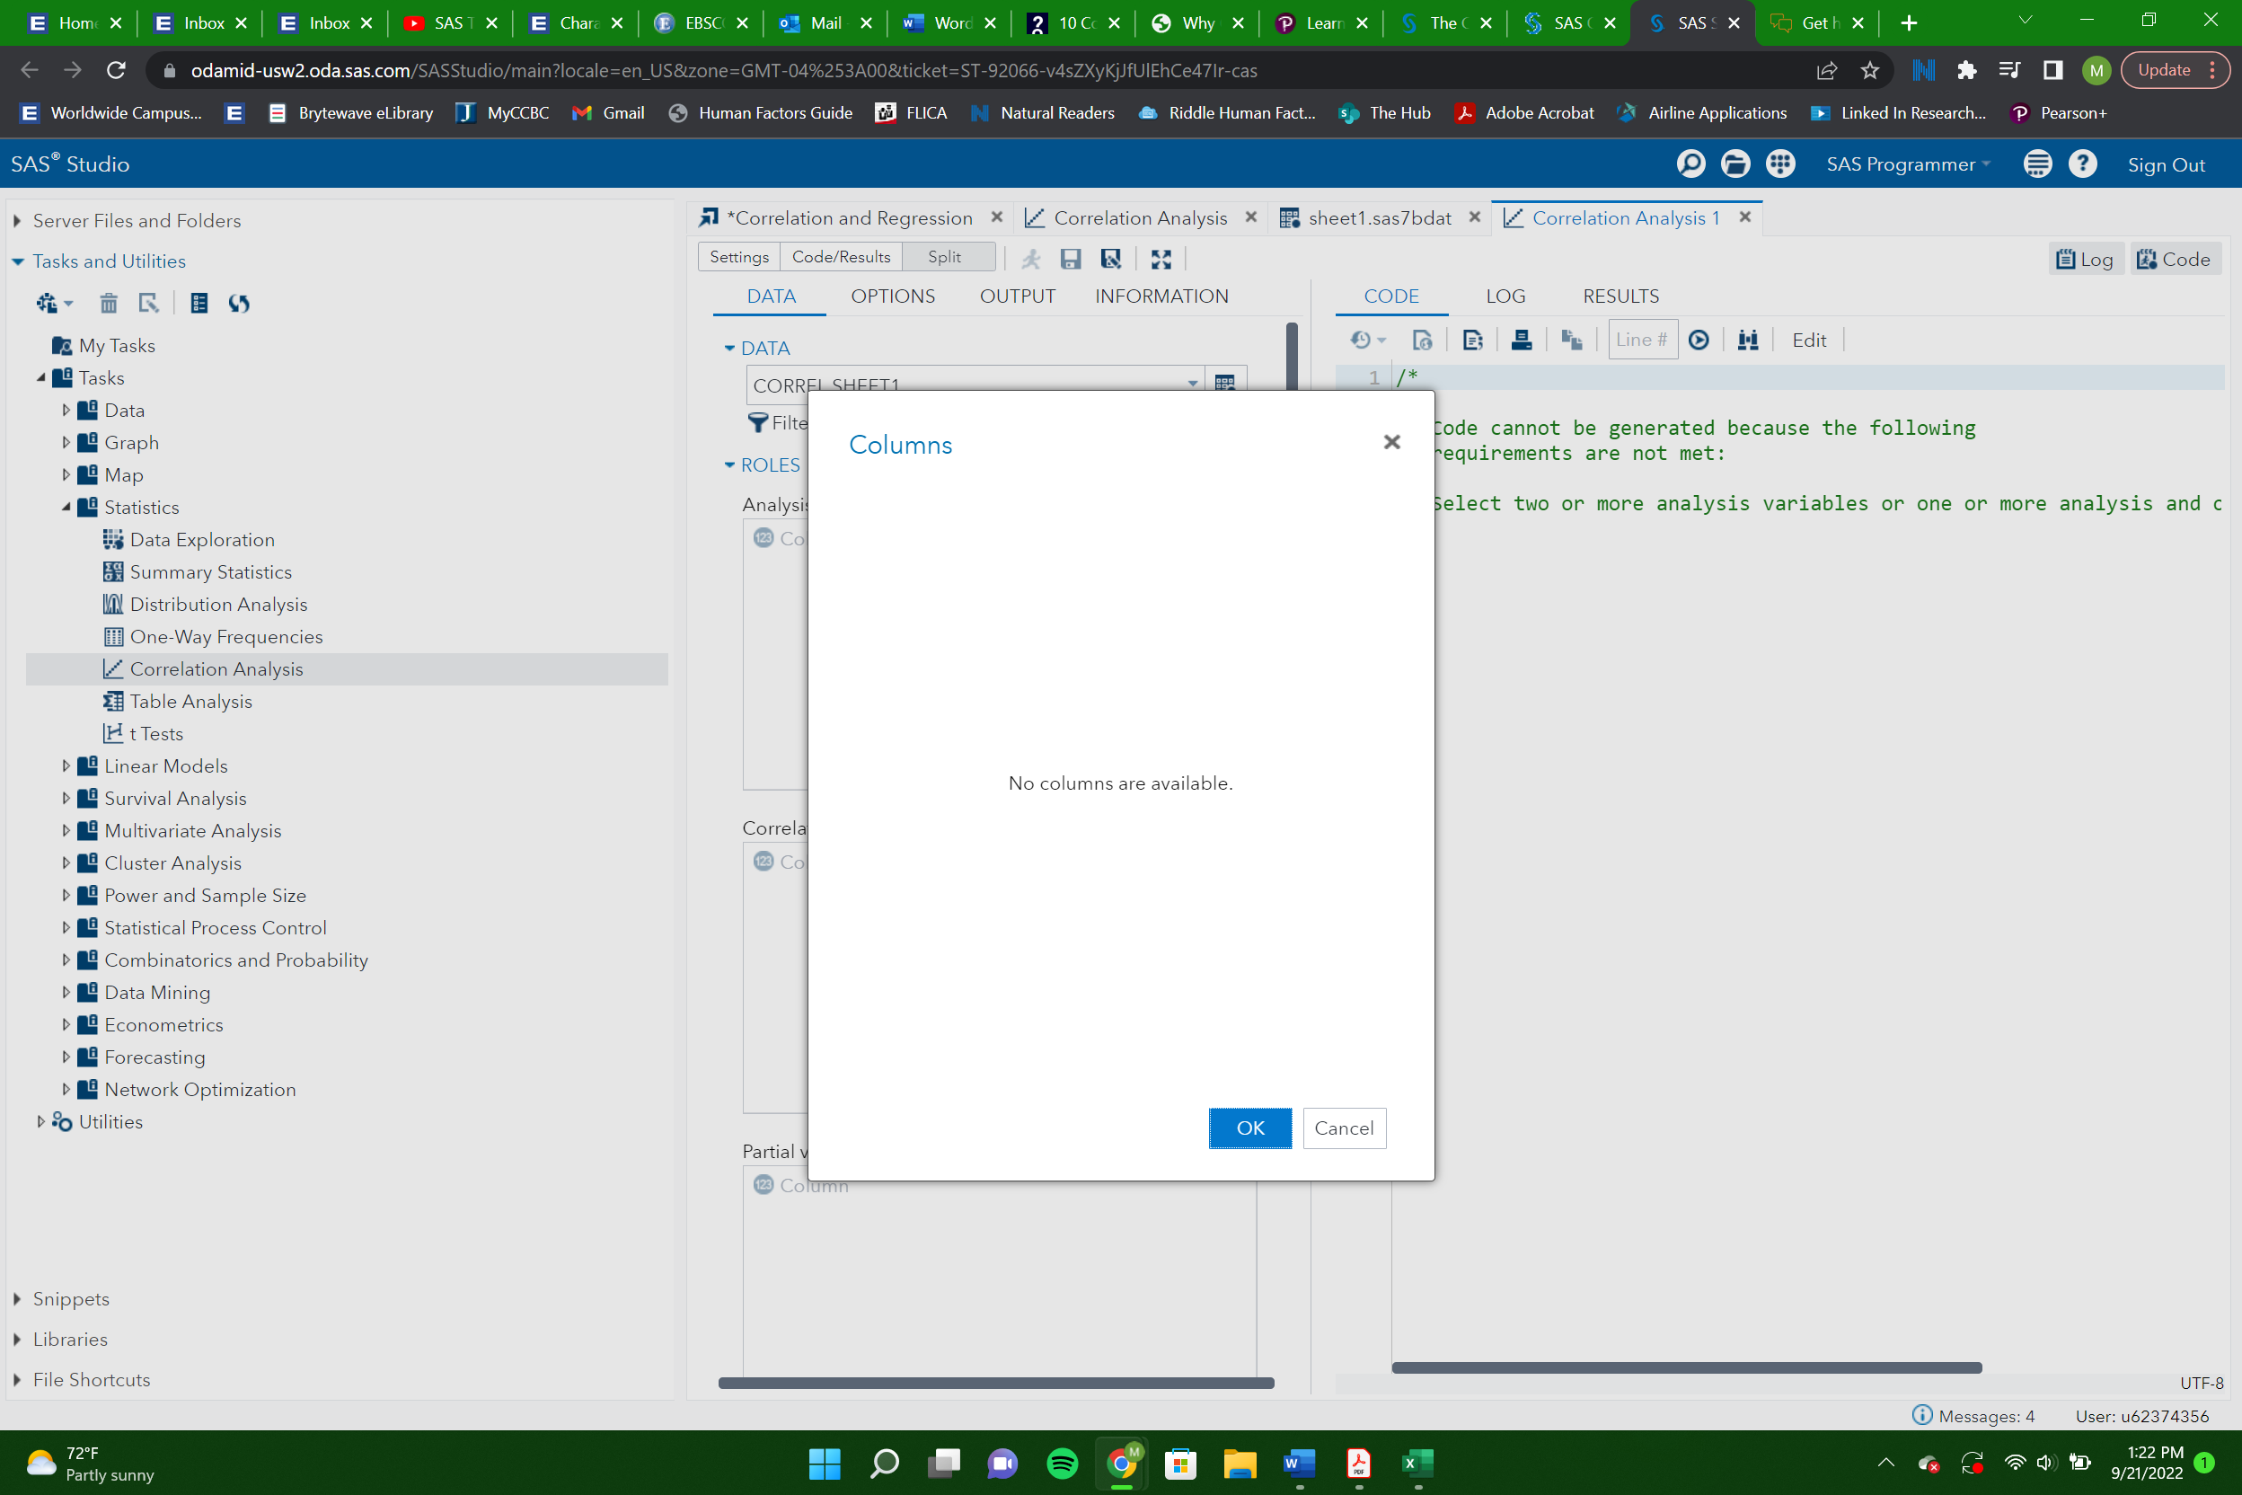Screen dimensions: 2242x1495
Task: Open the Help question mark icon
Action: [2083, 164]
